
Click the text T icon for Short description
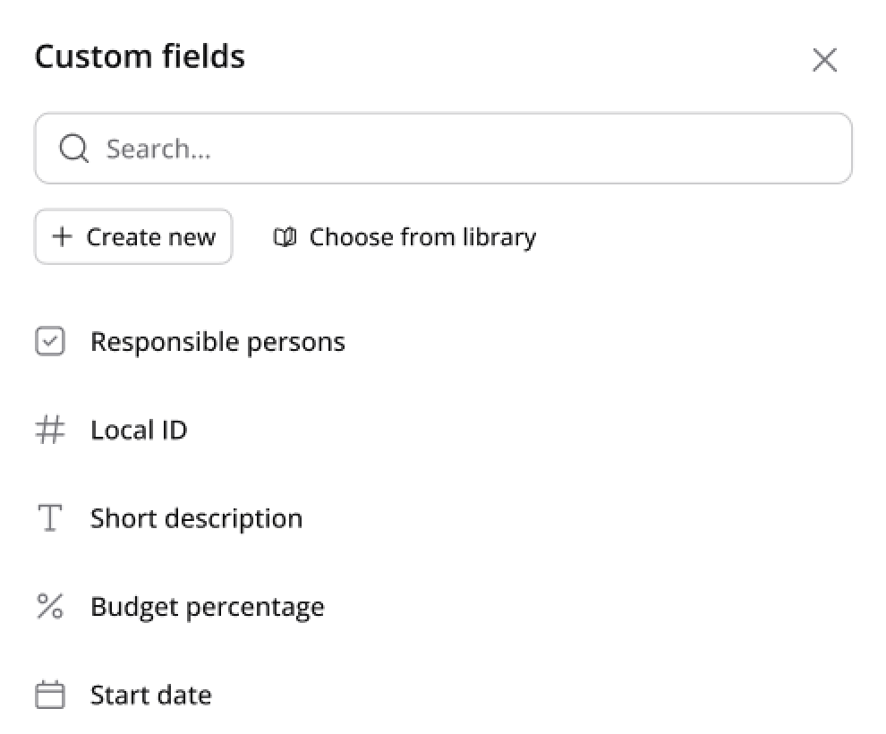coord(50,518)
